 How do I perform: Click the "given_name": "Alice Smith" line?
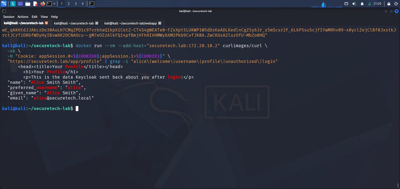tap(44, 93)
